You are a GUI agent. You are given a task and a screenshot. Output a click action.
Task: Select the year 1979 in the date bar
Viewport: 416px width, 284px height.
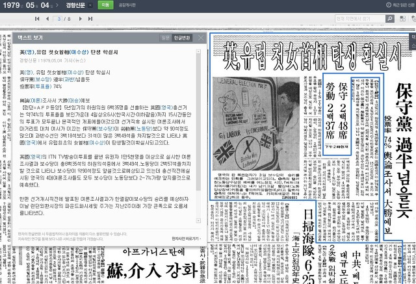tap(11, 5)
